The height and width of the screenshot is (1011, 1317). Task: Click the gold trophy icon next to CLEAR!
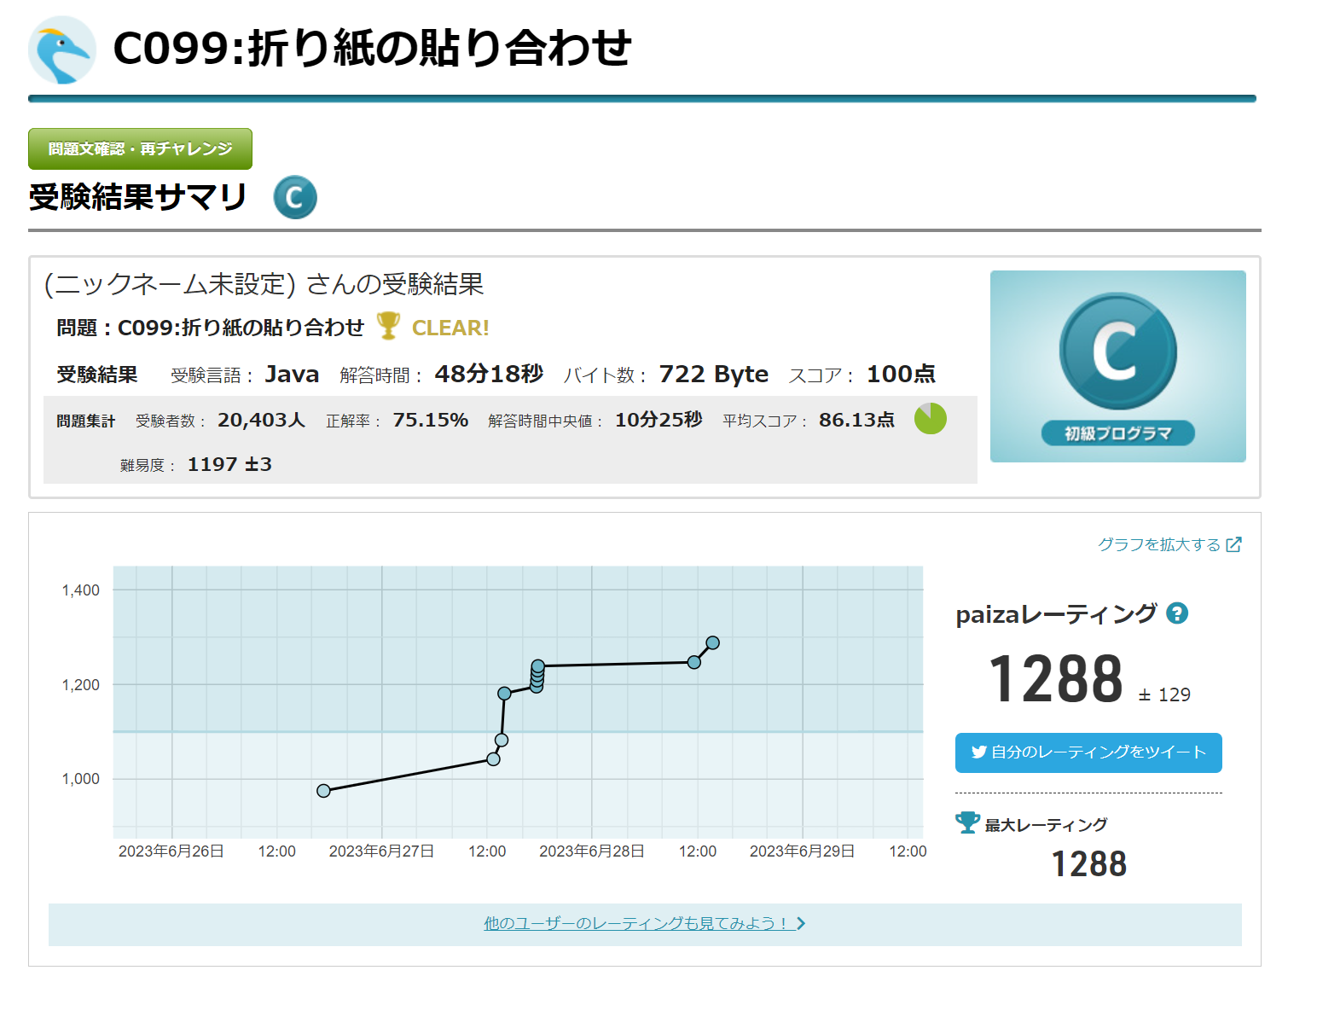point(388,326)
